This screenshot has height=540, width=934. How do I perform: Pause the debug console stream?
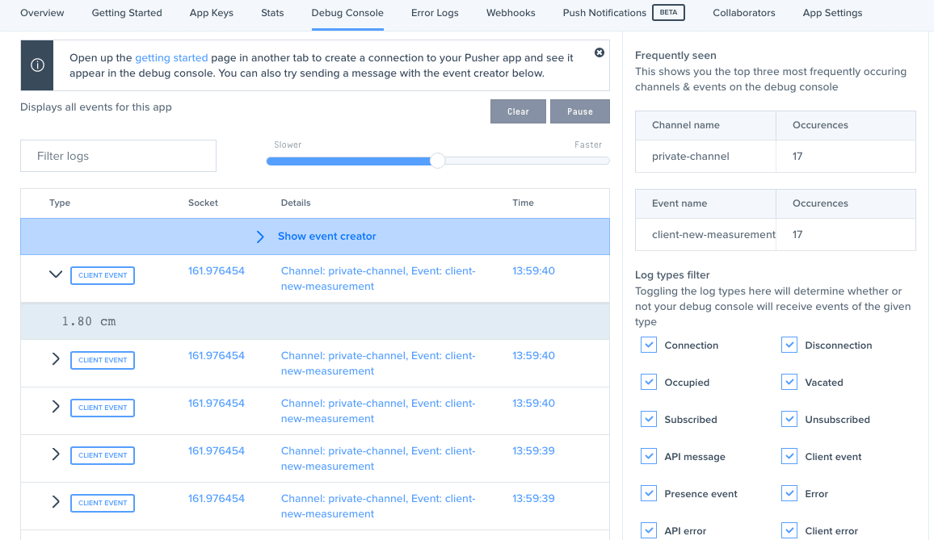tap(579, 111)
